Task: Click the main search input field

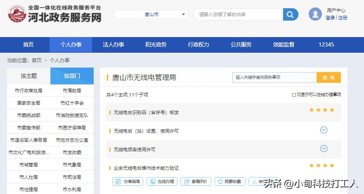Action: point(239,14)
